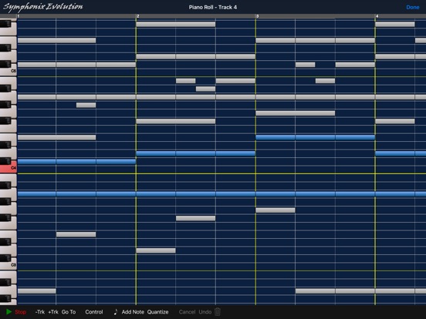Start playback with the green play icon
The image size is (426, 319).
(x=8, y=312)
